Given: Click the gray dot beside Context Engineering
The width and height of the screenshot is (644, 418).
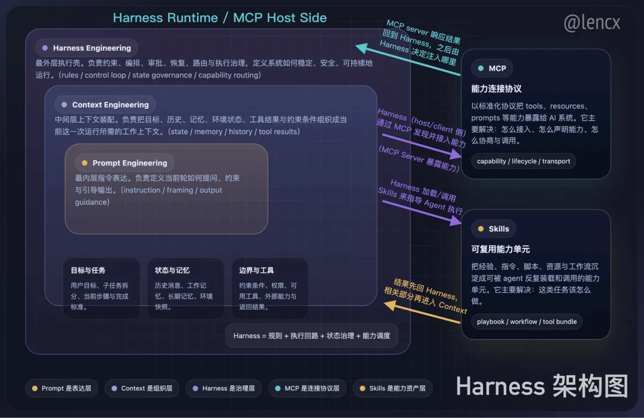Looking at the screenshot, I should [64, 105].
